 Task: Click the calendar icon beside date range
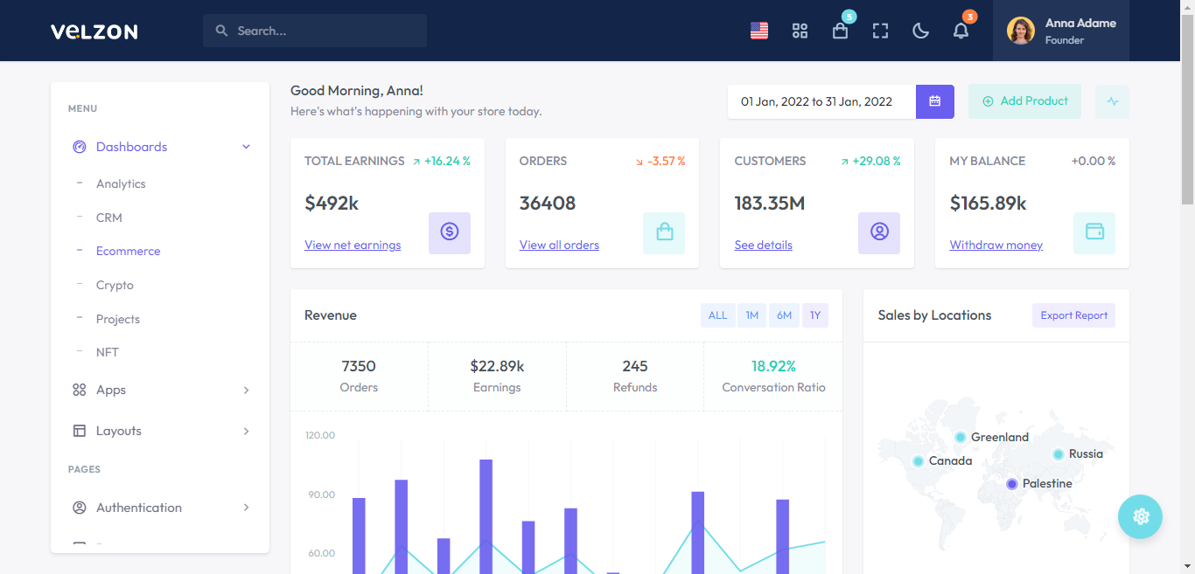(x=934, y=101)
